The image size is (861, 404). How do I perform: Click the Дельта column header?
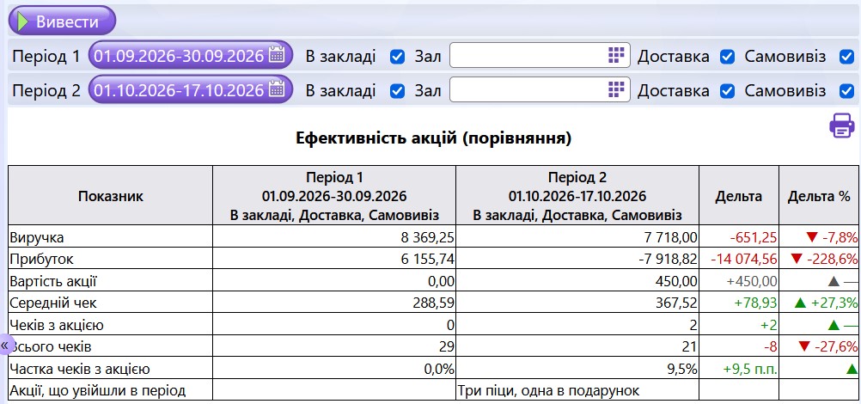tap(738, 196)
